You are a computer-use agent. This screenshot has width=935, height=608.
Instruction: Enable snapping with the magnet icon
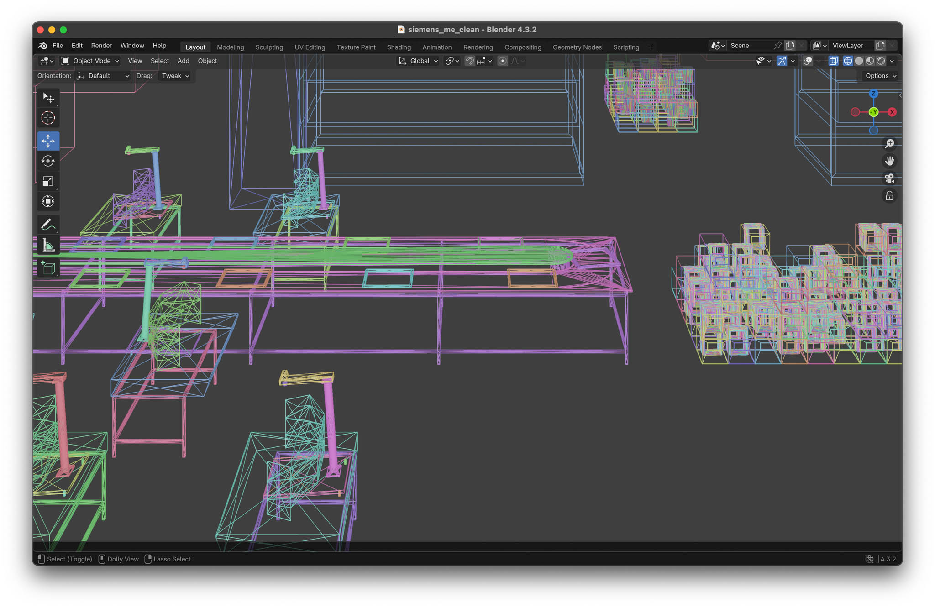click(x=470, y=61)
